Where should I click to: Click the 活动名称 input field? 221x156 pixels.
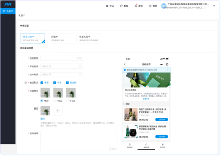(62, 58)
